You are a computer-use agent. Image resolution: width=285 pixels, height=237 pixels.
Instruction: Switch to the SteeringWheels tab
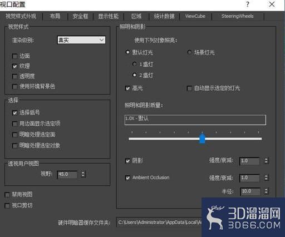coord(238,16)
